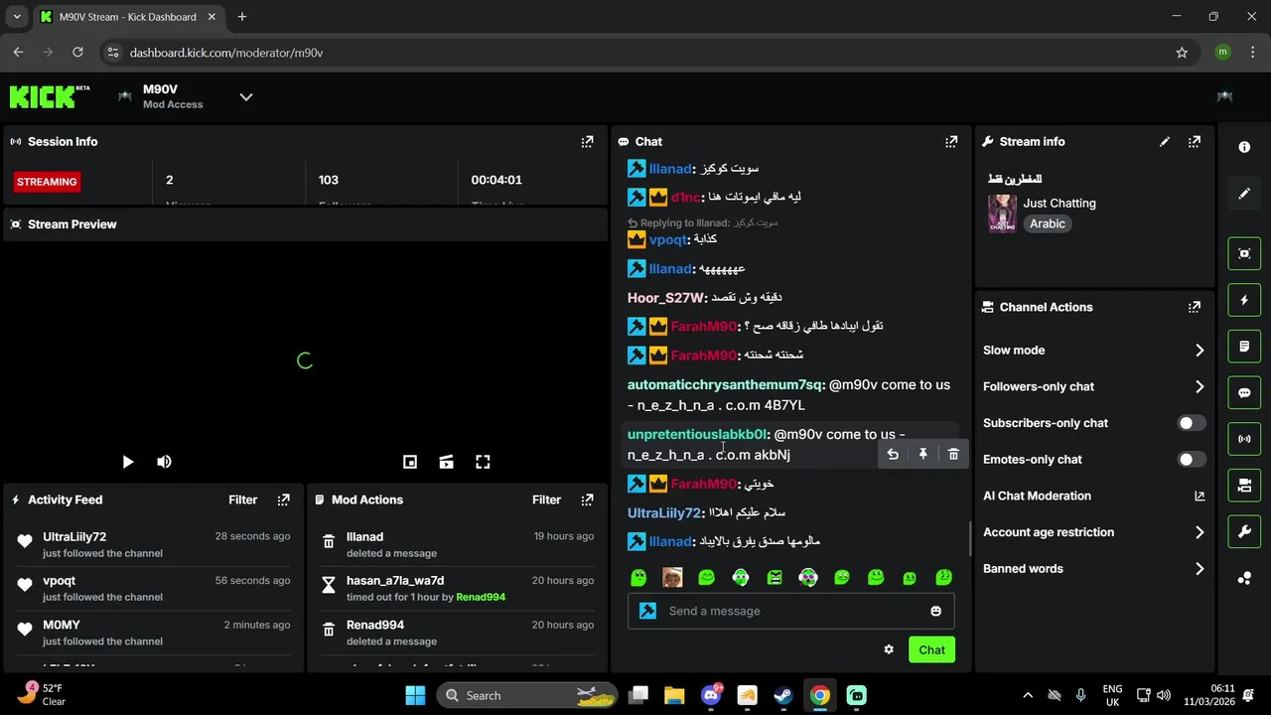
Task: Click the Hoor_S27W username in chat
Action: point(664,298)
